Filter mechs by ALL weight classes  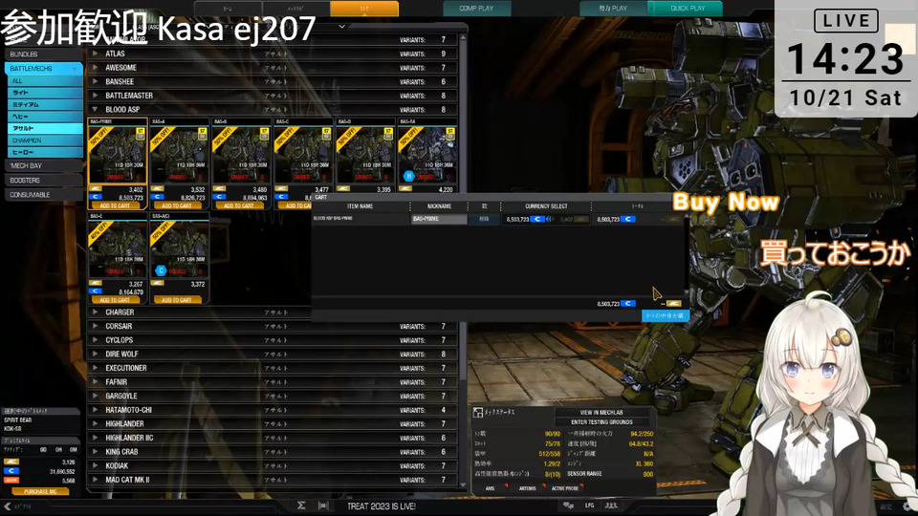pyautogui.click(x=45, y=80)
